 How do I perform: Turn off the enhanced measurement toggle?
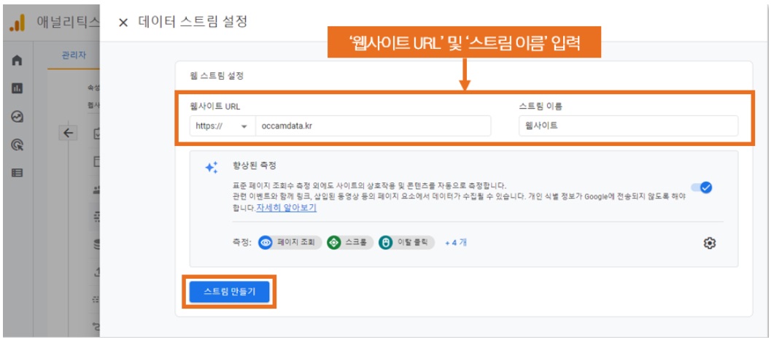702,188
